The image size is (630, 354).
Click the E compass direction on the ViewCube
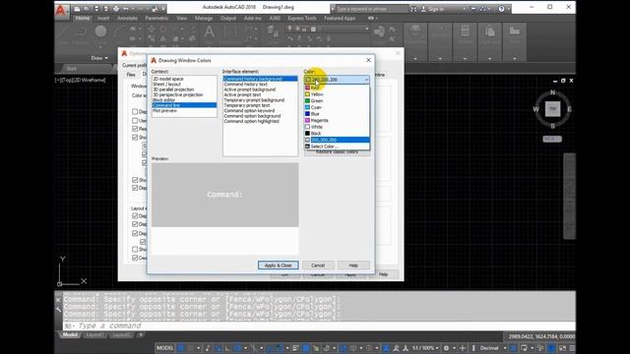[569, 109]
